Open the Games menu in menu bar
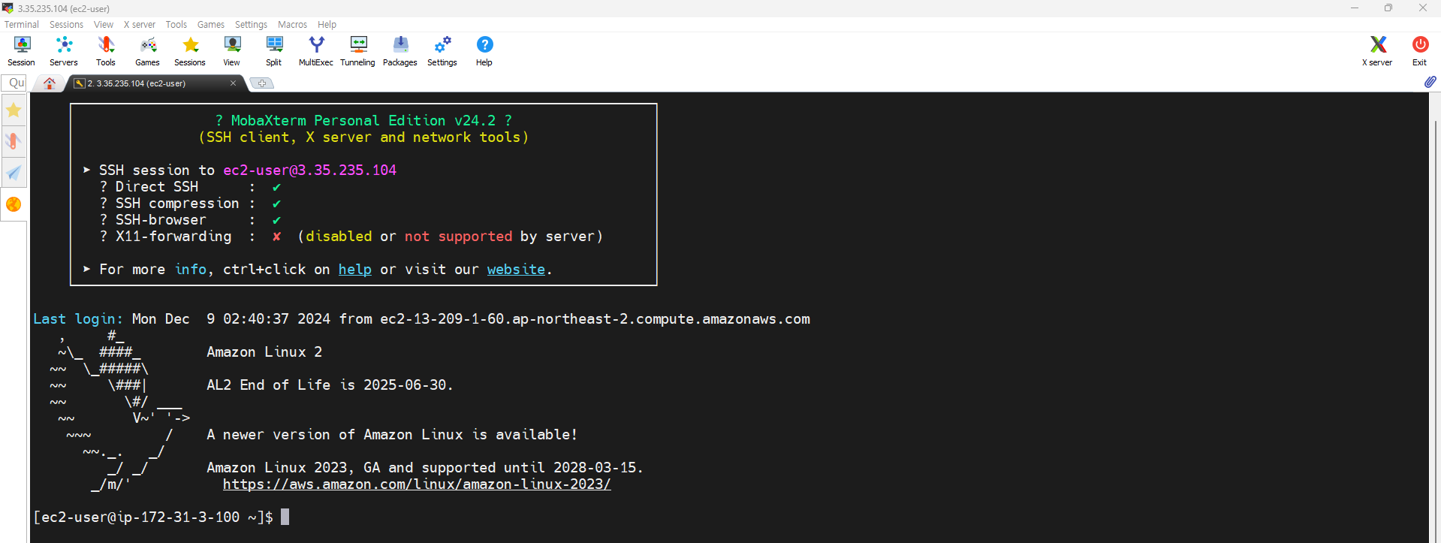This screenshot has height=543, width=1441. click(x=211, y=25)
